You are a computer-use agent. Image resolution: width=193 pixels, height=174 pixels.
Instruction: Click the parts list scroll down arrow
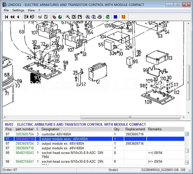pyautogui.click(x=187, y=162)
